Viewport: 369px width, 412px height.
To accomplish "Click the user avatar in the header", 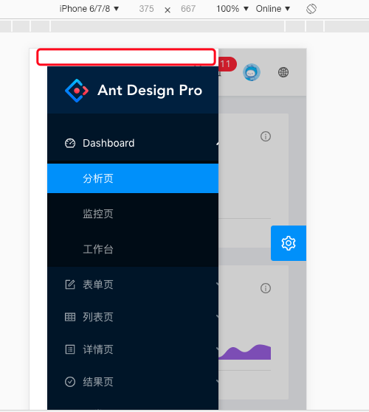I will pos(252,72).
